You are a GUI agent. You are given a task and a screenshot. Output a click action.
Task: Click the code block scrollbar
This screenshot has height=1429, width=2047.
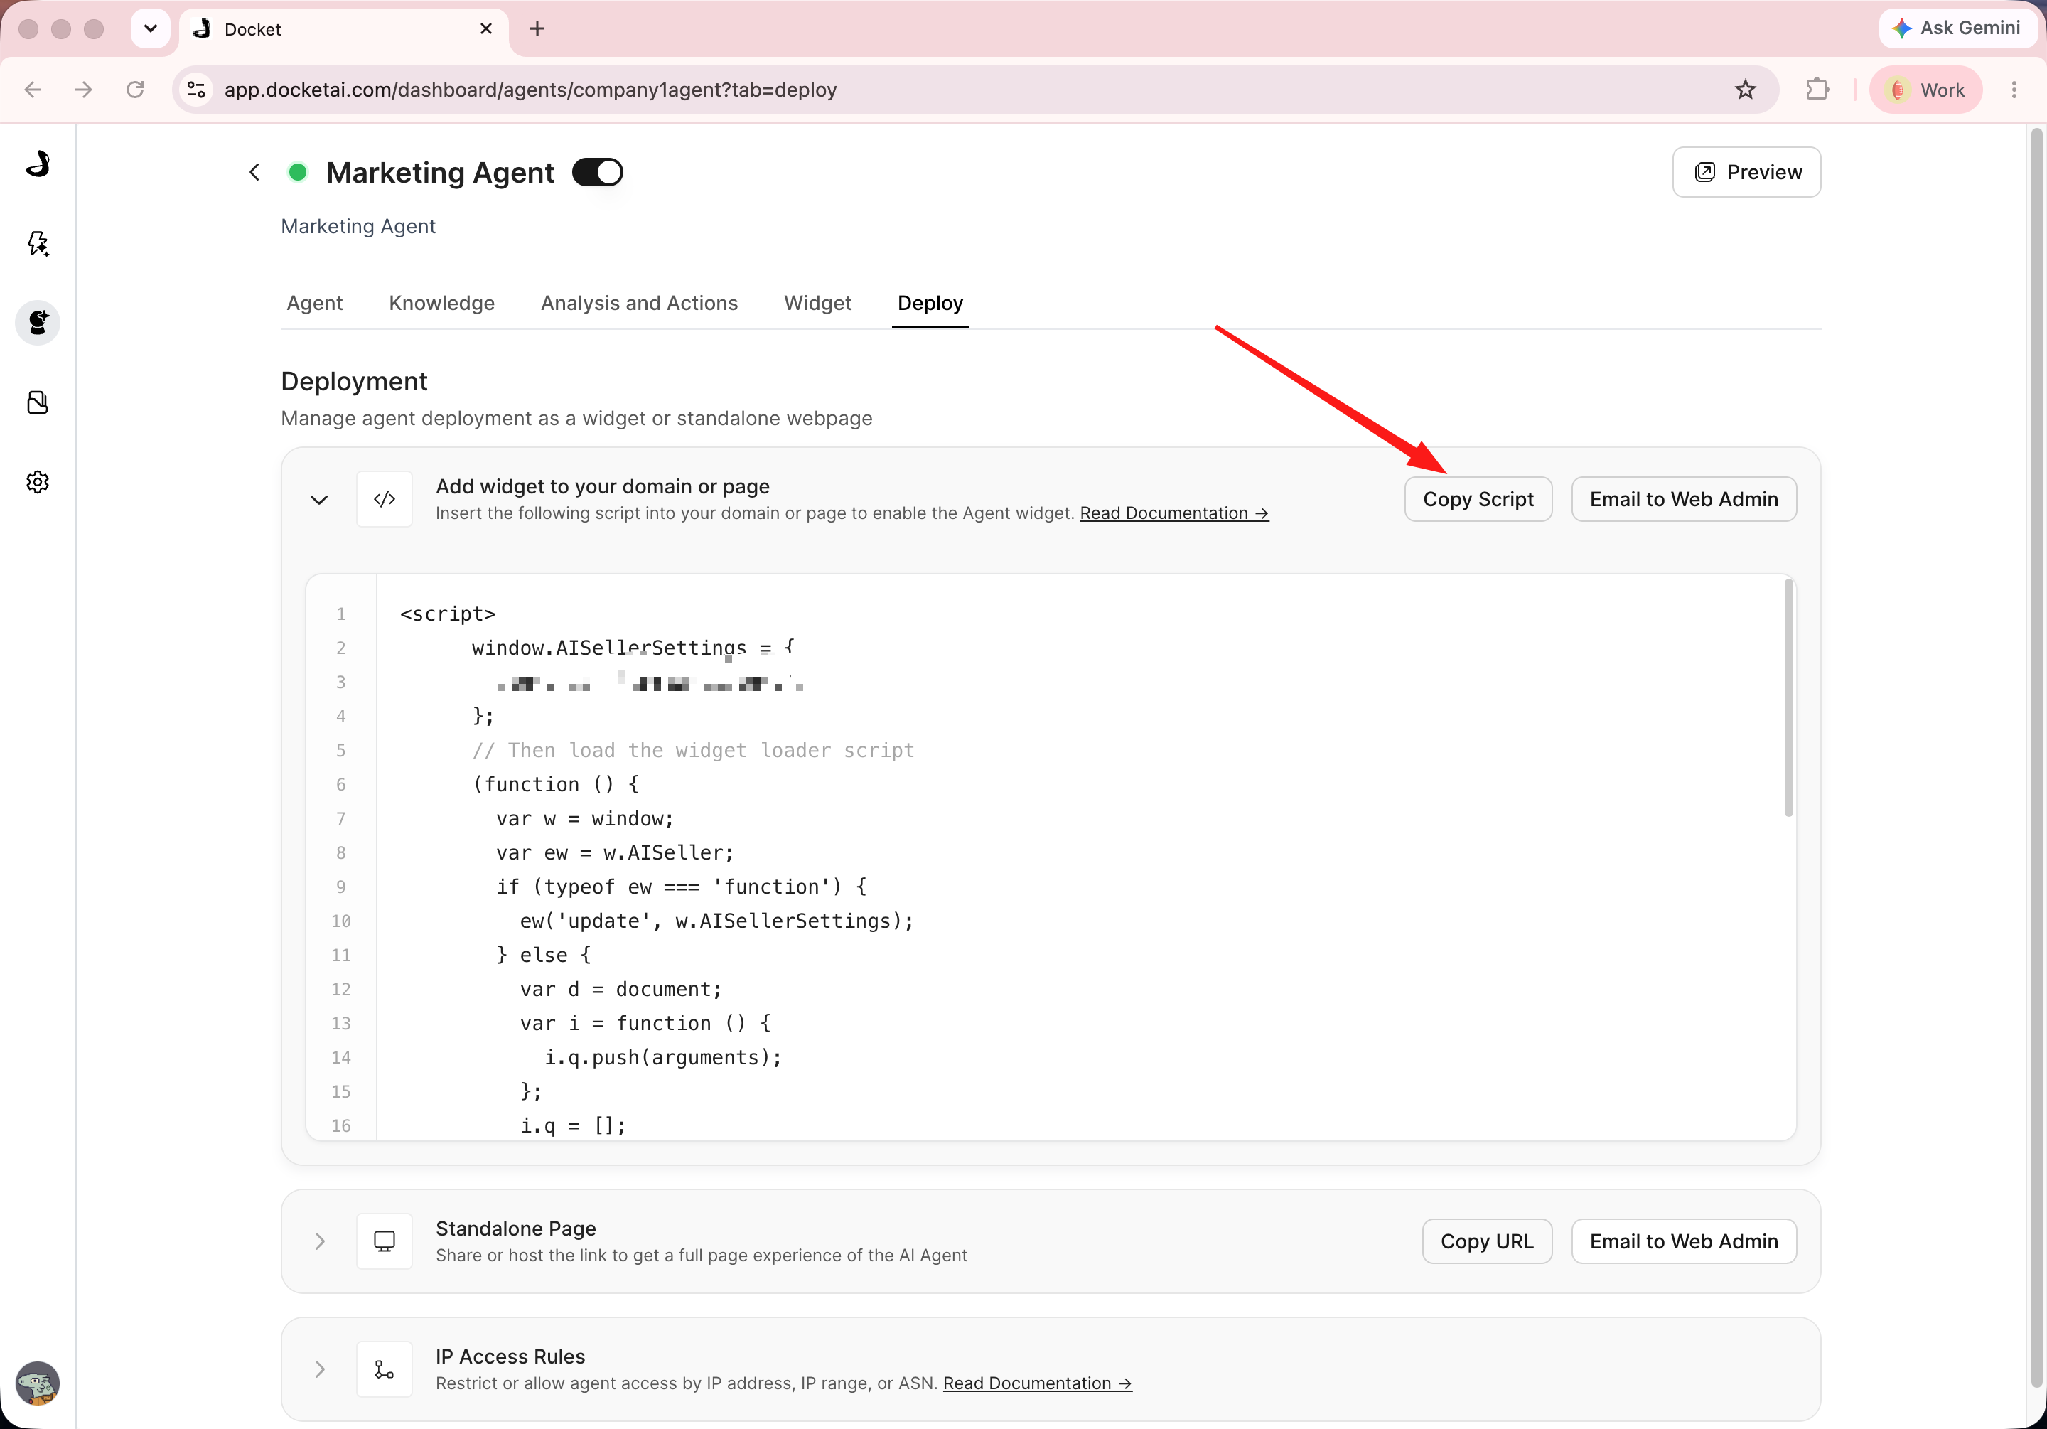click(1788, 697)
